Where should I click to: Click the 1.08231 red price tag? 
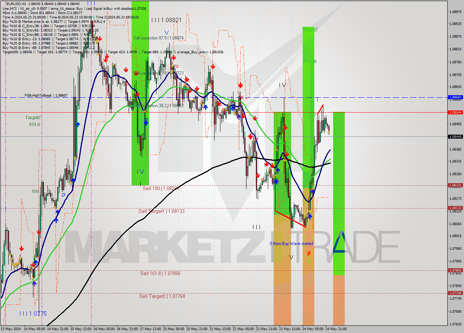coord(455,185)
